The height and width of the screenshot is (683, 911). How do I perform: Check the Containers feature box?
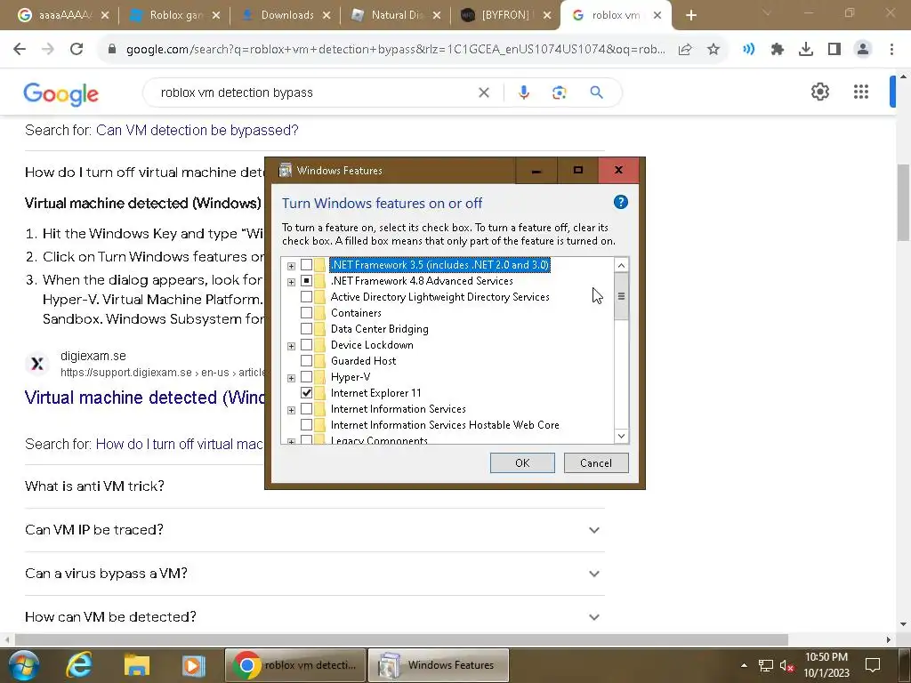tap(306, 313)
